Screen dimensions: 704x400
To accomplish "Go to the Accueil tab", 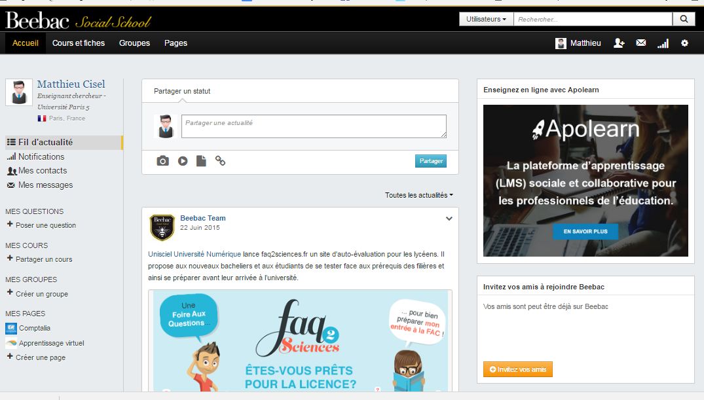I will [x=26, y=43].
